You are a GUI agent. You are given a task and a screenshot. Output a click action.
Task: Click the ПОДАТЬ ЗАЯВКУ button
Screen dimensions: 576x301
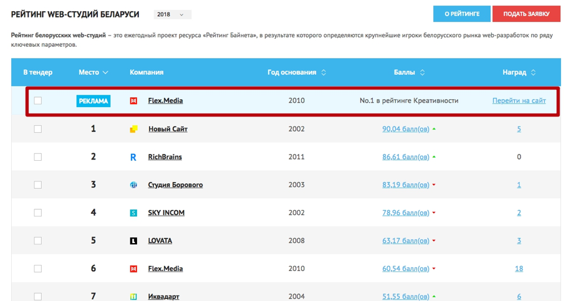click(x=526, y=14)
